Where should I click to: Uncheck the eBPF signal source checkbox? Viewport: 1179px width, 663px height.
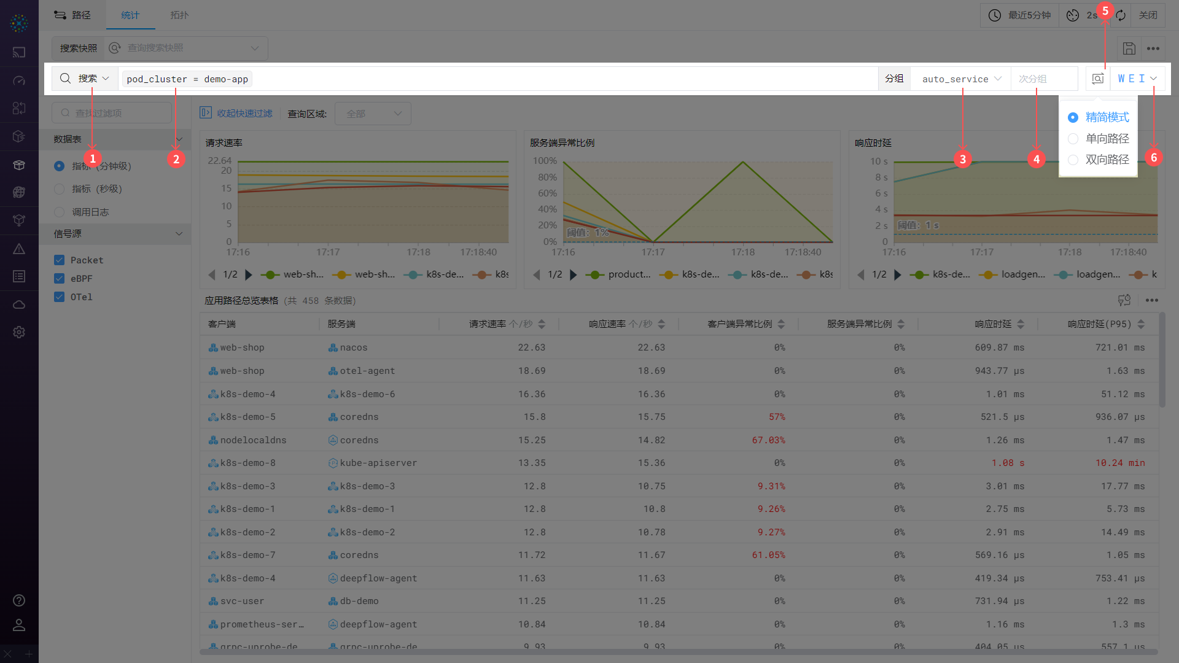click(60, 279)
